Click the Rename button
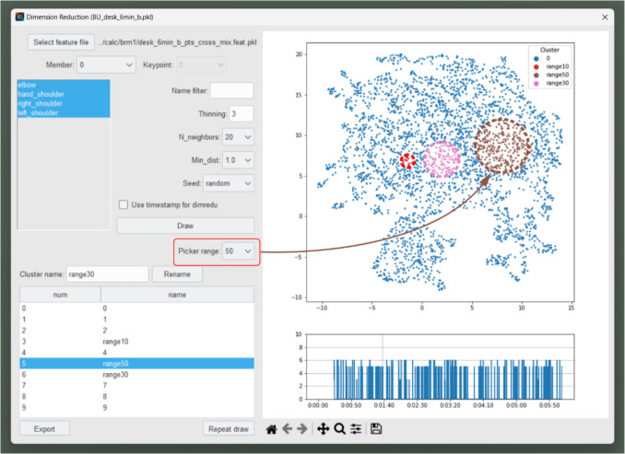This screenshot has width=625, height=454. click(x=177, y=274)
